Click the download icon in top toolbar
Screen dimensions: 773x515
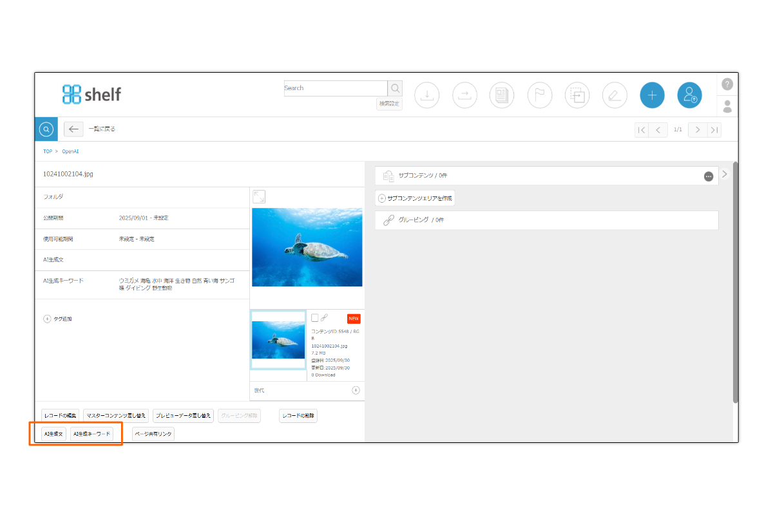pos(426,95)
